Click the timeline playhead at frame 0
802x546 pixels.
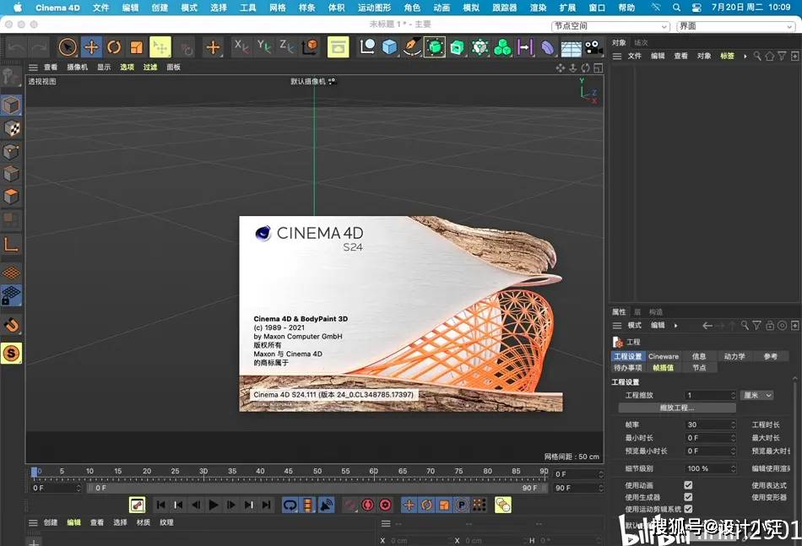(34, 473)
